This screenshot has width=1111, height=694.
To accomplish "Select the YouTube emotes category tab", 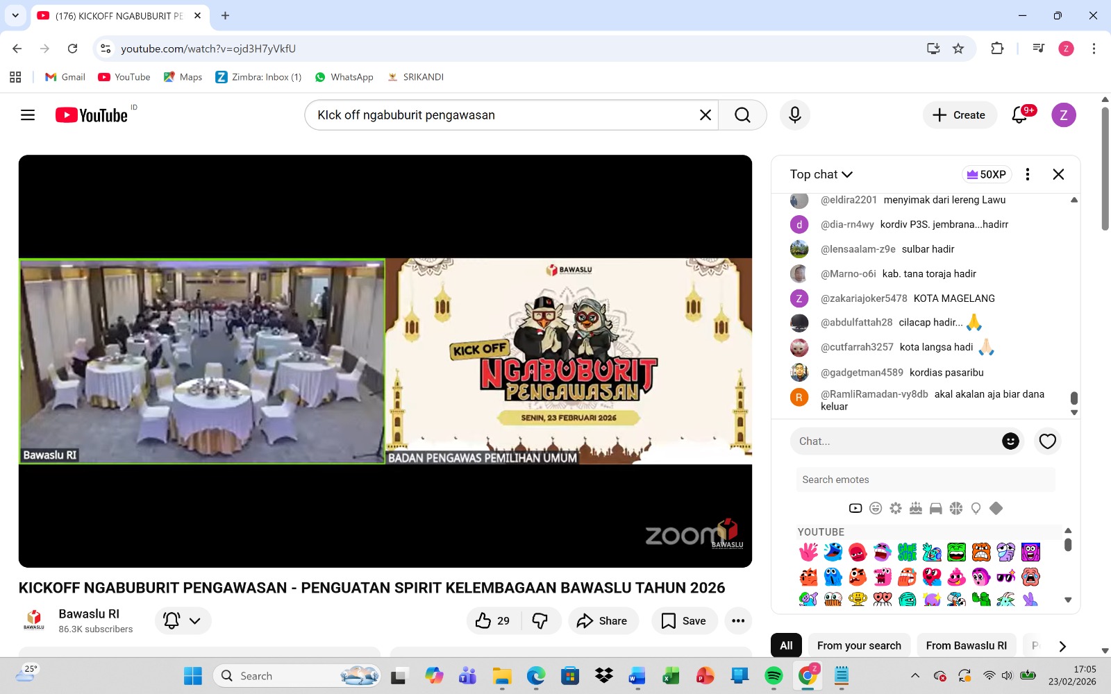I will (x=855, y=509).
